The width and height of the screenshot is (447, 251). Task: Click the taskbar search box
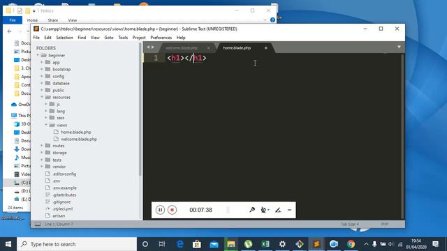coord(77,244)
